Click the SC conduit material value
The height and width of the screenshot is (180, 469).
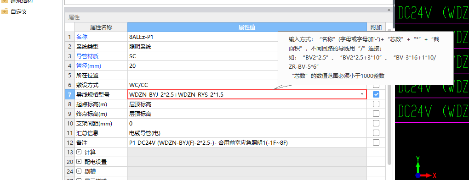pyautogui.click(x=203, y=56)
